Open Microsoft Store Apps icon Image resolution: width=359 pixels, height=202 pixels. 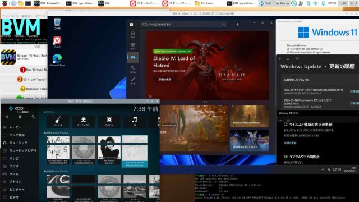pyautogui.click(x=133, y=46)
